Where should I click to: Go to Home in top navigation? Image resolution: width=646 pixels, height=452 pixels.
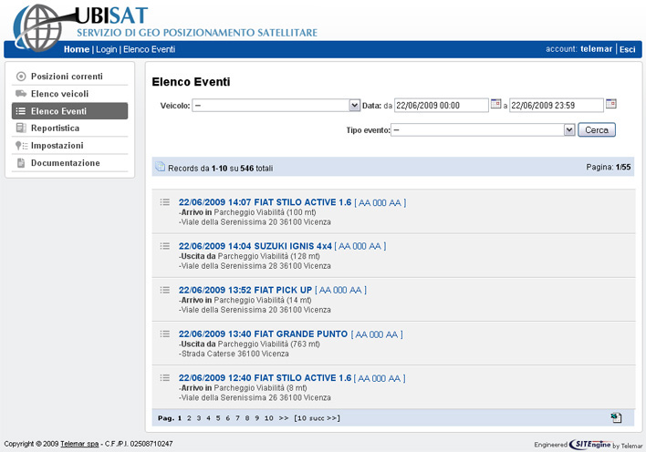tap(77, 49)
